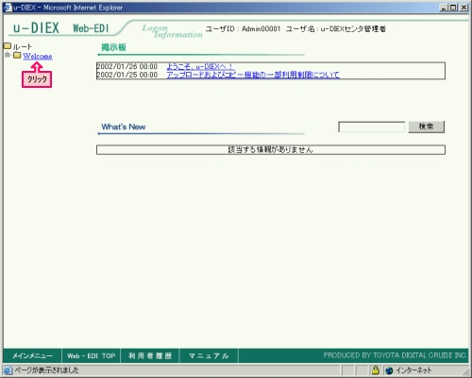Open the Welcome link in tree

click(38, 56)
